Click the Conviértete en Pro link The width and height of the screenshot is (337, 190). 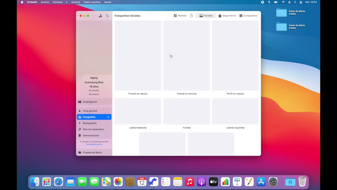(x=94, y=144)
